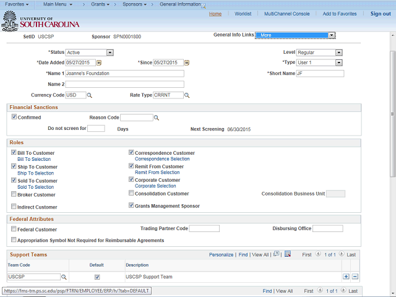Click the Currency Code lookup magnifier

(90, 95)
